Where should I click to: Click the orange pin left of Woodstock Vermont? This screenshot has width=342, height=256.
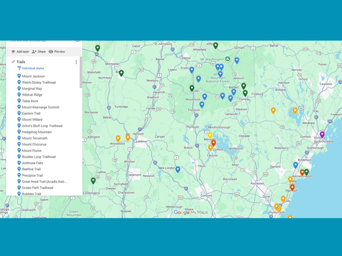pos(118,138)
